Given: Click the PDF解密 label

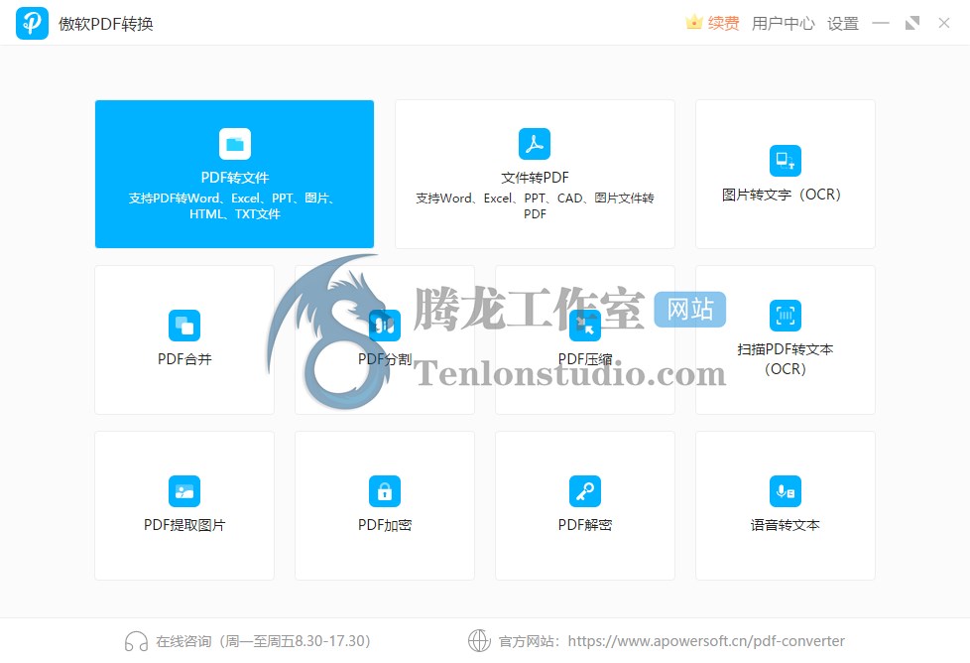Looking at the screenshot, I should [585, 525].
